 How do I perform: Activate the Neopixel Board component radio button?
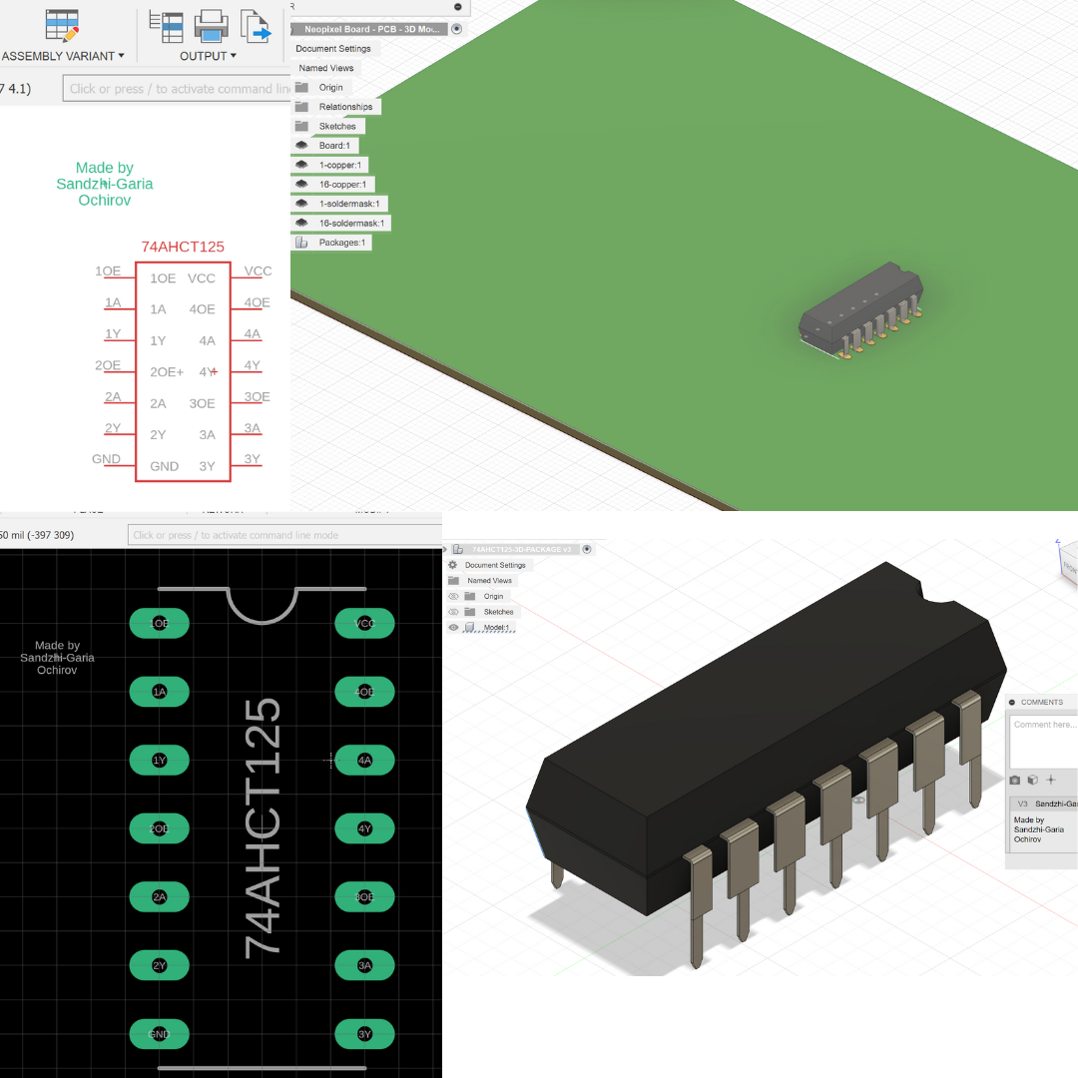456,29
